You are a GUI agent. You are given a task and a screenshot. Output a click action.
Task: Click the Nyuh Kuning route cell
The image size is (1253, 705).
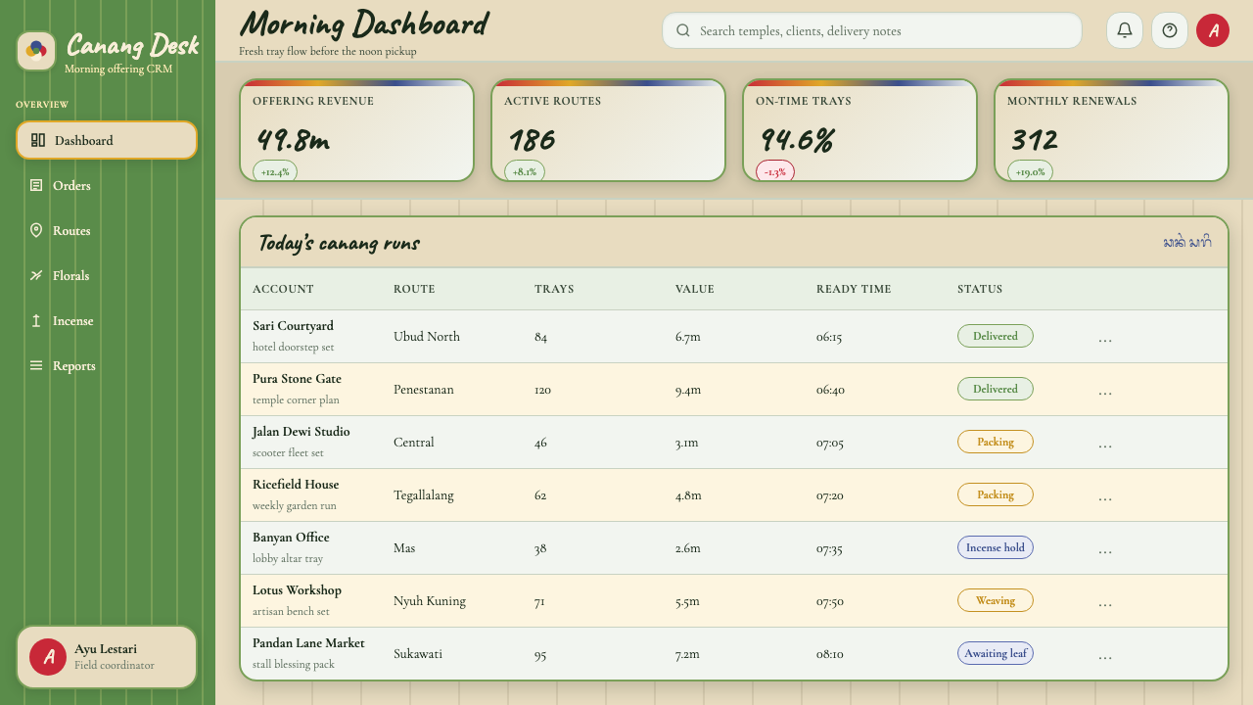430,601
